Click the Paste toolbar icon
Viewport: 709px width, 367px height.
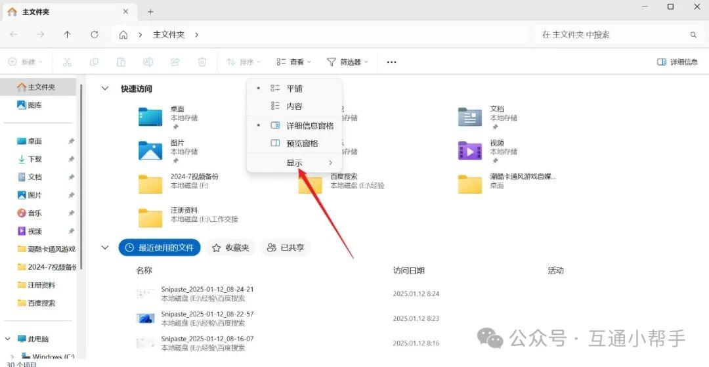click(121, 62)
